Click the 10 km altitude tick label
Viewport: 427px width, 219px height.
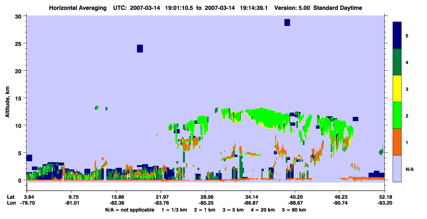click(19, 125)
